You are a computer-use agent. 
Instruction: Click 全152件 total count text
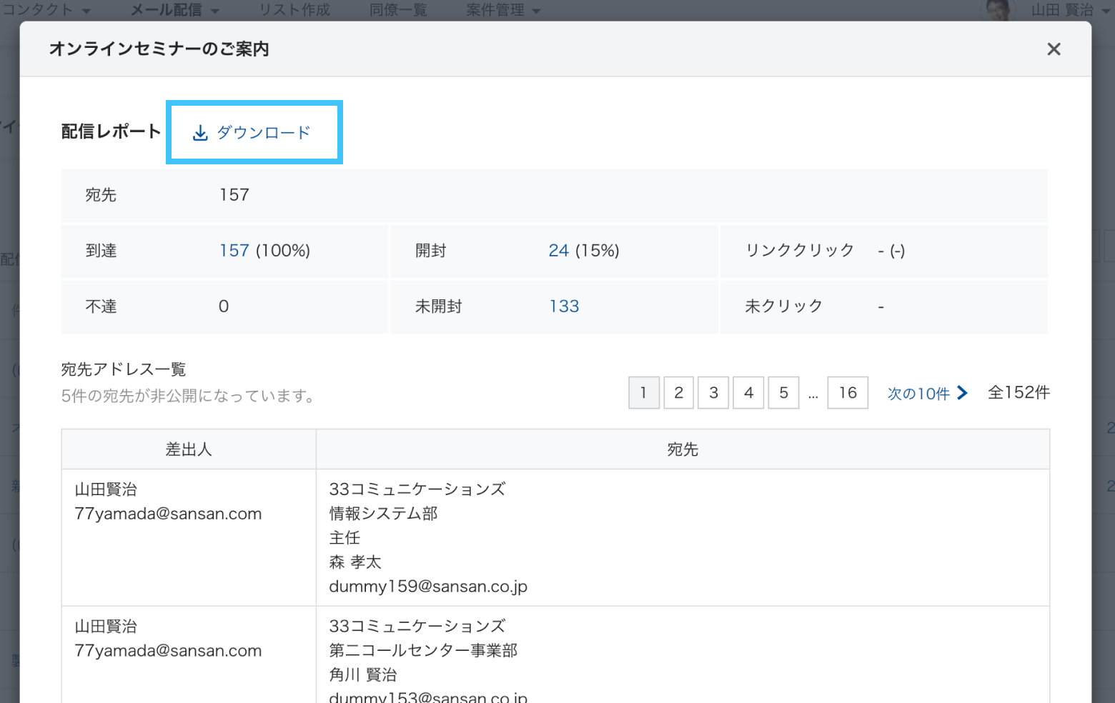(1019, 392)
